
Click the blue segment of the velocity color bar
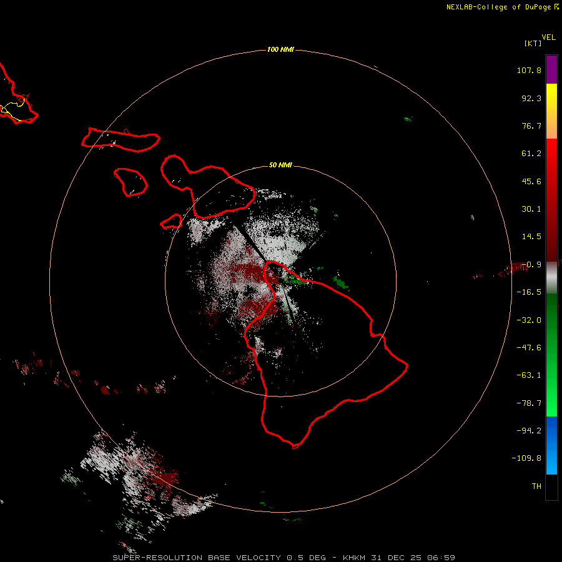(551, 445)
